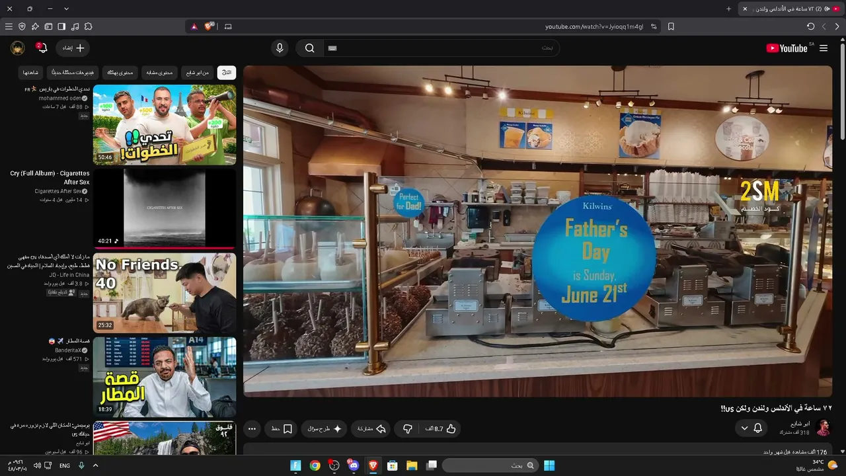
Task: Open the تحدي الخطوات video thumbnail
Action: pos(165,124)
